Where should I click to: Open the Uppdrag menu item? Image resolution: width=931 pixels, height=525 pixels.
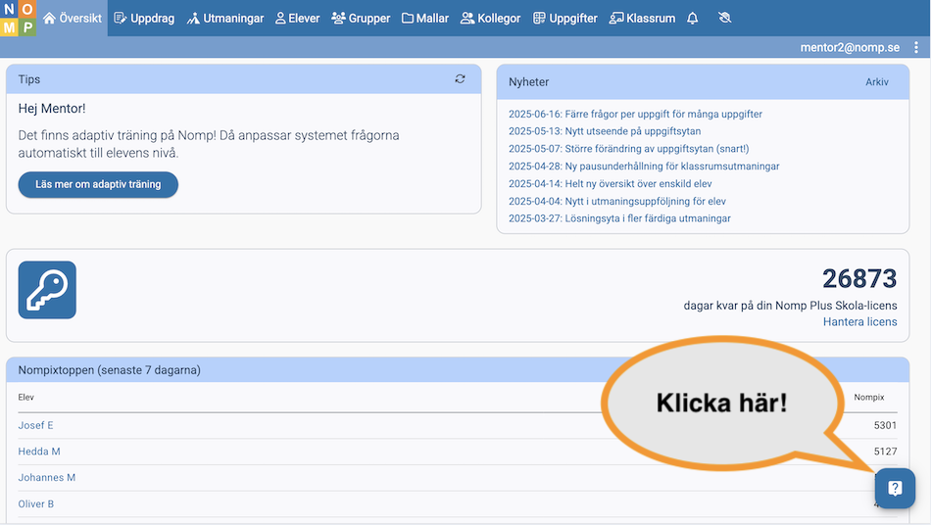pyautogui.click(x=144, y=19)
